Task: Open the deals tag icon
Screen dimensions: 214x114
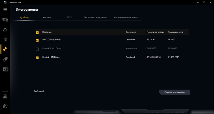Action: [5, 59]
